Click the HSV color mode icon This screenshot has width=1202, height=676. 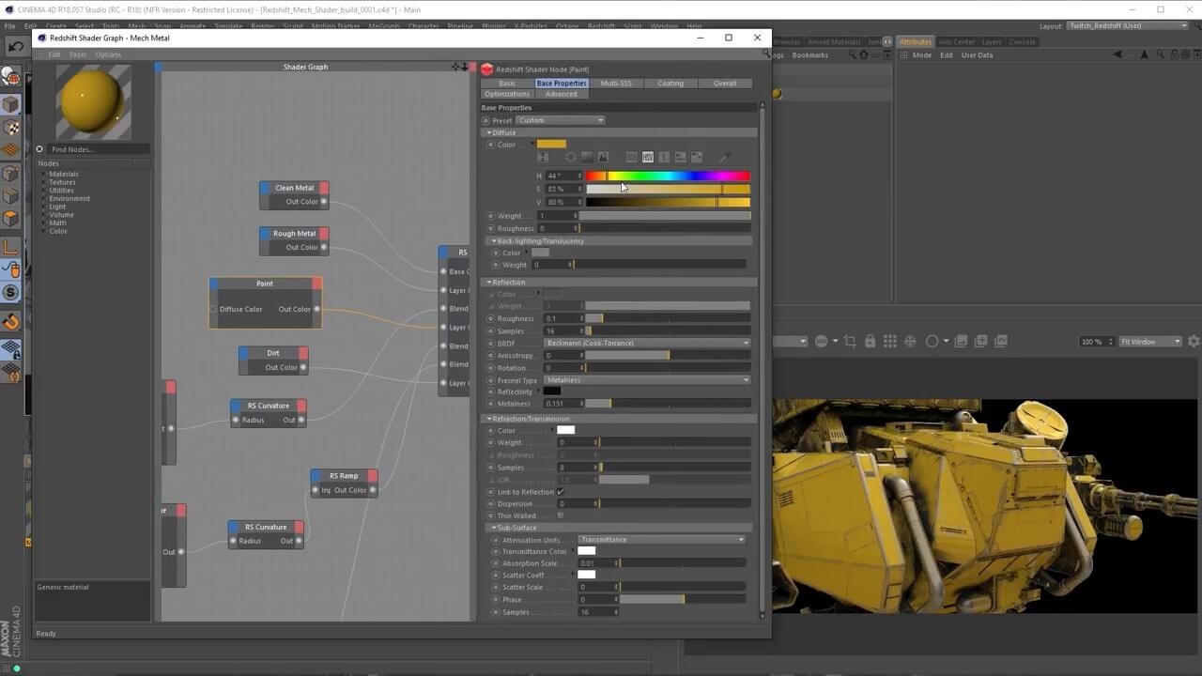pos(648,157)
